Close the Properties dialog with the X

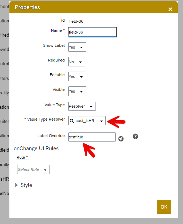(x=170, y=9)
